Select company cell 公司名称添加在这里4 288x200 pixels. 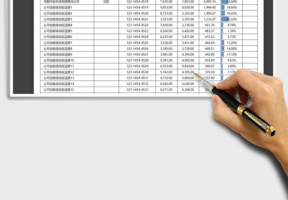click(67, 25)
